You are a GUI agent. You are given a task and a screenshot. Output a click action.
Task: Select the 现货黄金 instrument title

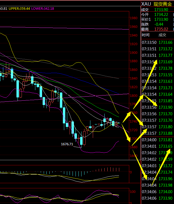click(162, 4)
